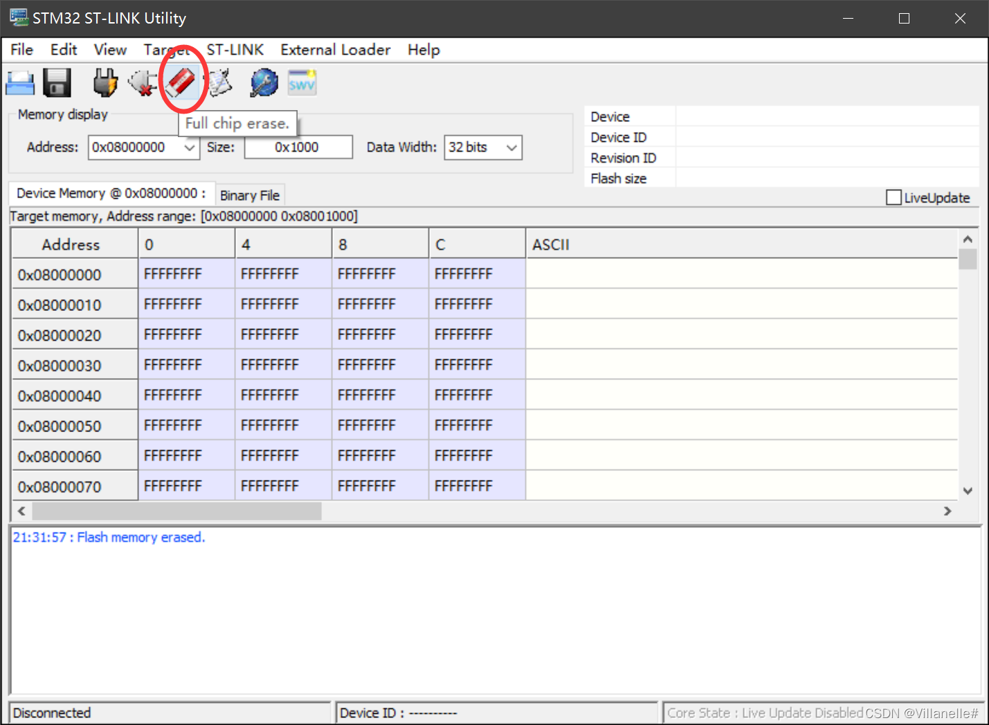Click column C cell in row 0x08000070
989x725 pixels.
pyautogui.click(x=478, y=486)
